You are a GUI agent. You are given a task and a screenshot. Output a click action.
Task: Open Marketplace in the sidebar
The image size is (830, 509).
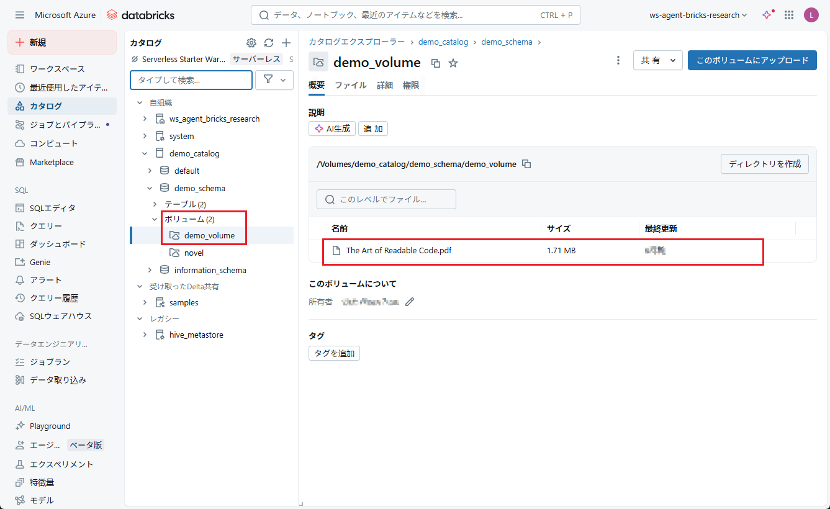[x=62, y=162]
